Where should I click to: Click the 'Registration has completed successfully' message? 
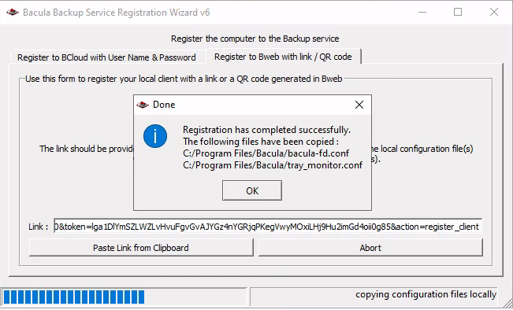(266, 130)
